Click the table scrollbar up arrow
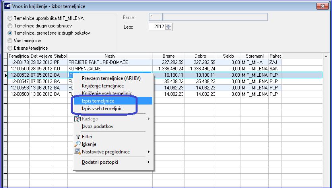This screenshot has height=188, width=332. [326, 56]
